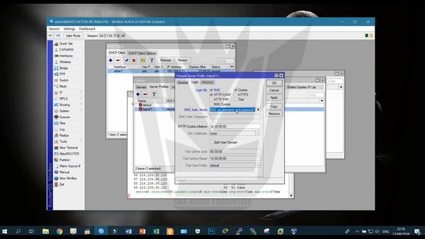Open MetaROUTER in the sidebar
This screenshot has width=425, height=239.
[x=69, y=153]
